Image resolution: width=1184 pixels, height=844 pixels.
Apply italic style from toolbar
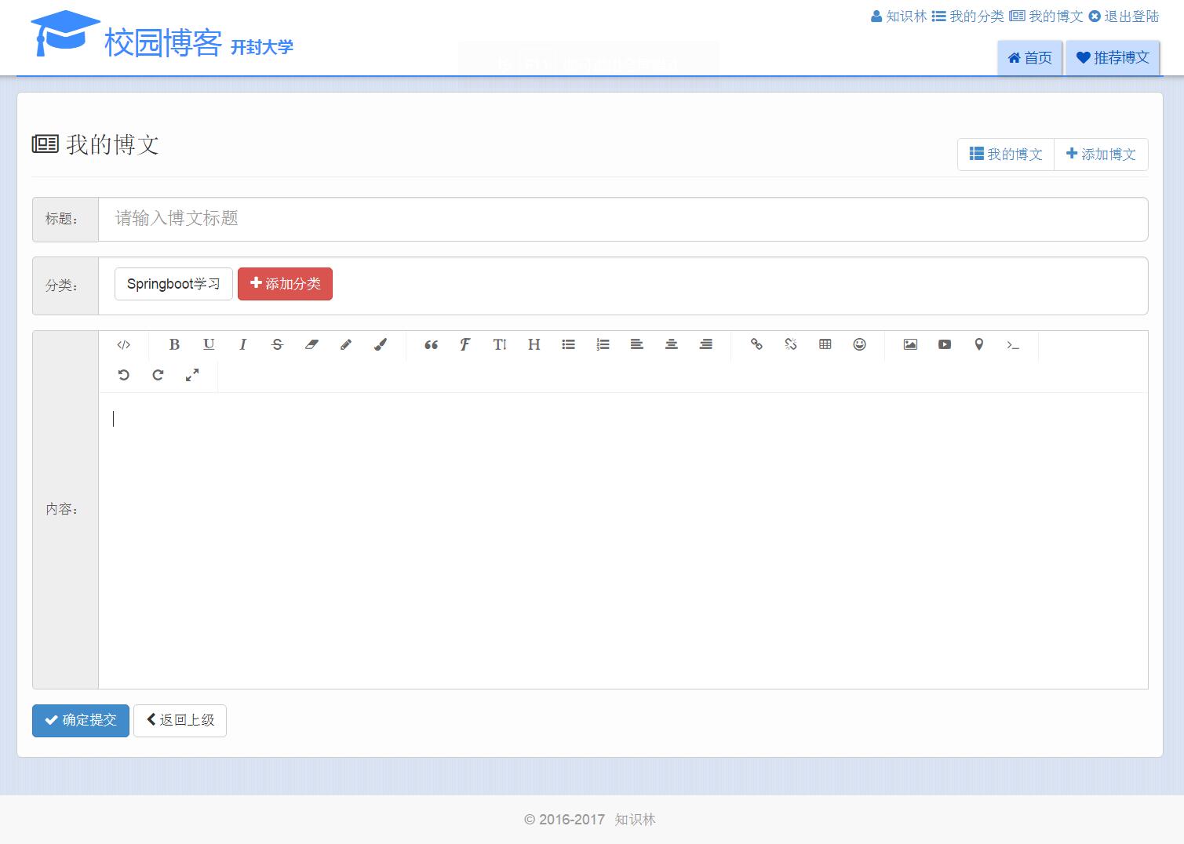pos(243,344)
